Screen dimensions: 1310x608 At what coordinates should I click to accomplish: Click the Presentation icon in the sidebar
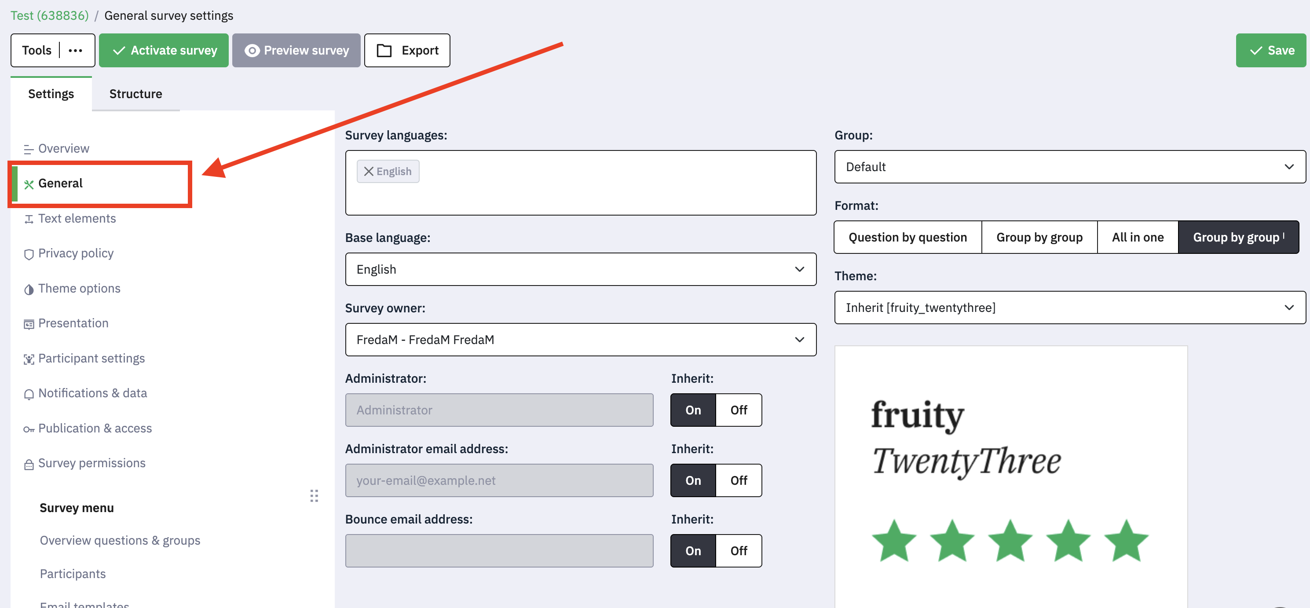29,324
